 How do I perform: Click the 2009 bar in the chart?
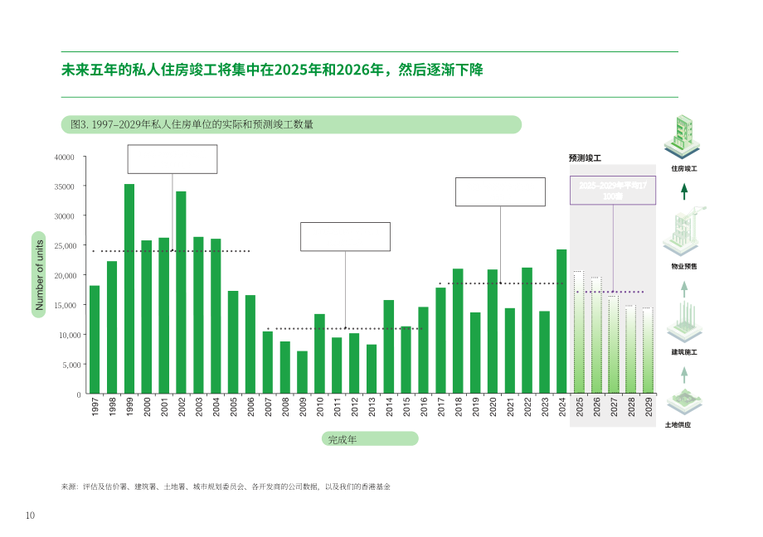(302, 372)
